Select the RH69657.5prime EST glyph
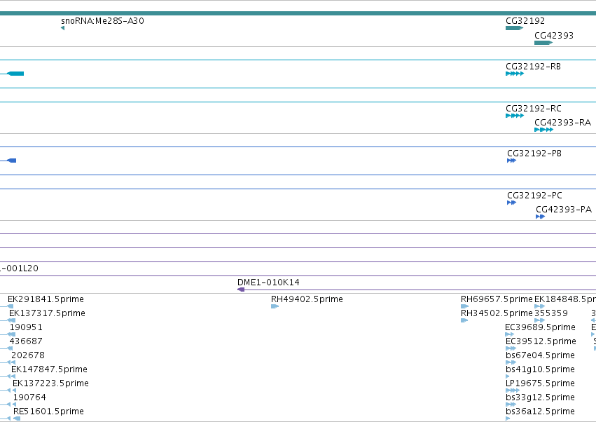The width and height of the screenshot is (596, 422). 464,306
